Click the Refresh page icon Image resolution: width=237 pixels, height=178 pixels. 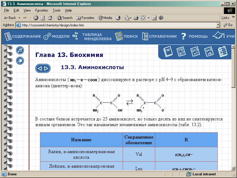click(43, 18)
